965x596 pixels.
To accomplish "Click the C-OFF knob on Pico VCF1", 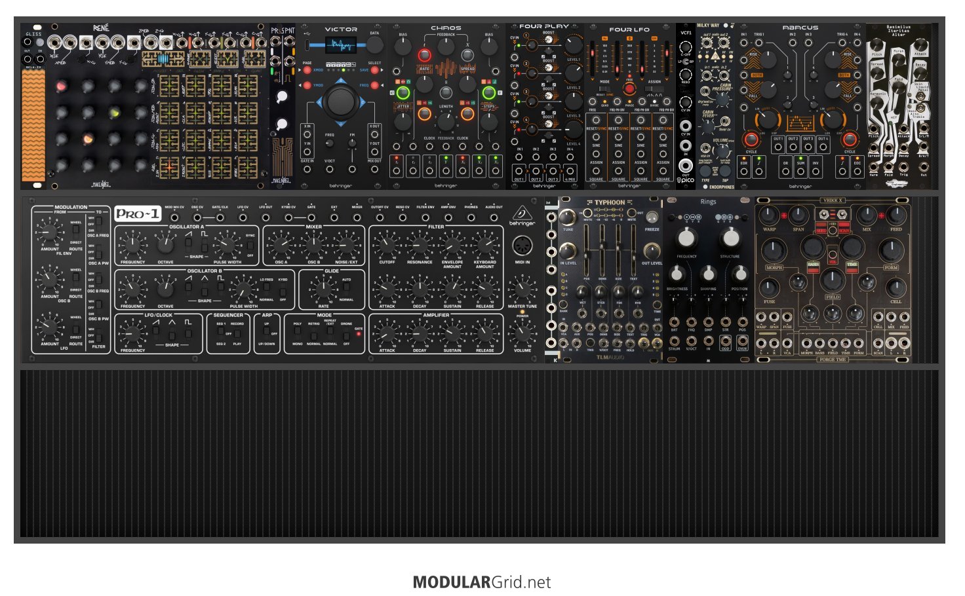I will point(685,47).
